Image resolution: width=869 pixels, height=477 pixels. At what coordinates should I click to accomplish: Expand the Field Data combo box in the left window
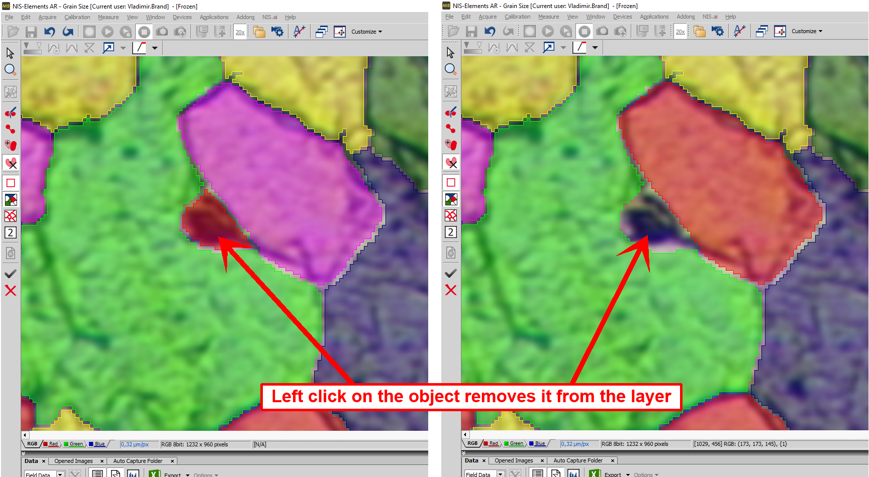(x=60, y=474)
